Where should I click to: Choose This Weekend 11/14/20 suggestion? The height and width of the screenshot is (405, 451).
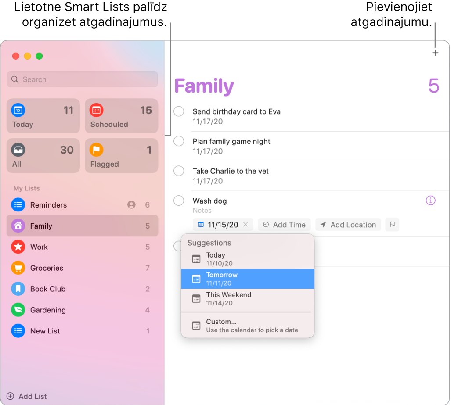(x=248, y=299)
